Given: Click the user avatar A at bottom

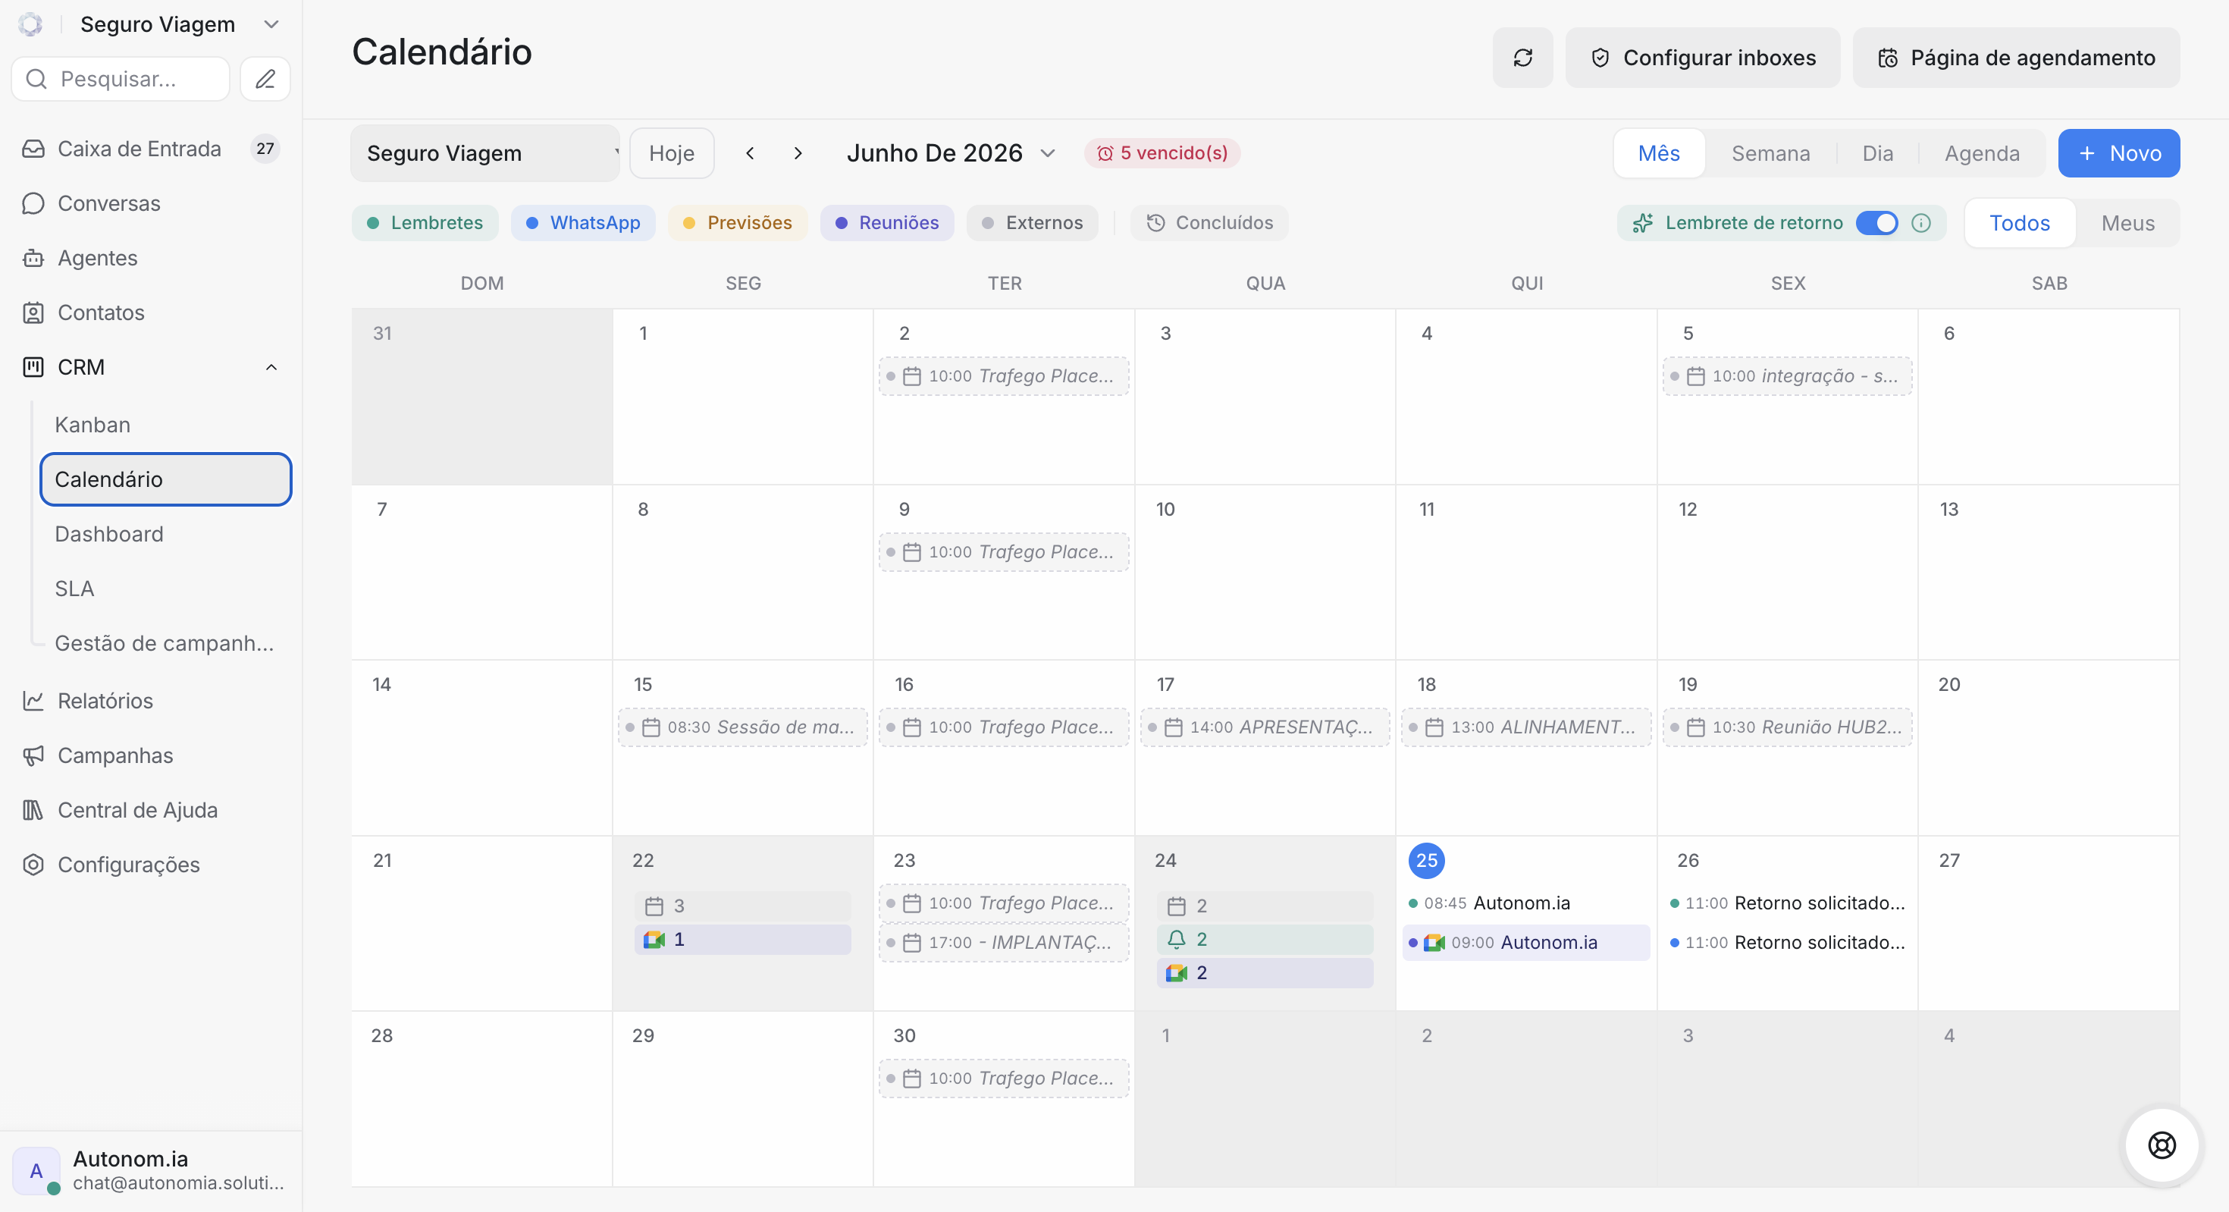Looking at the screenshot, I should (x=36, y=1170).
